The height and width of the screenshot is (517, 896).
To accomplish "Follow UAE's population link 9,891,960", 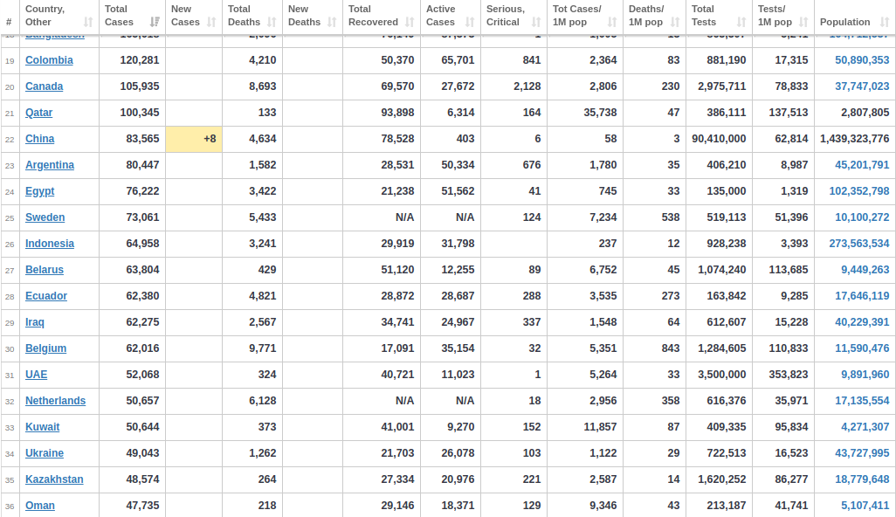I will 865,375.
